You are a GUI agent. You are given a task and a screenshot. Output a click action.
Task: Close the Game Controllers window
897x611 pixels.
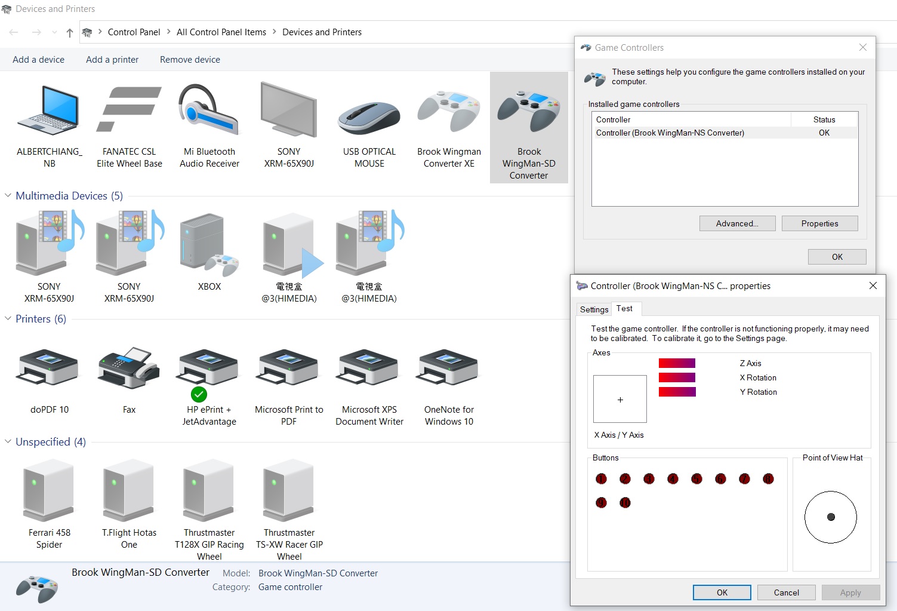point(862,47)
